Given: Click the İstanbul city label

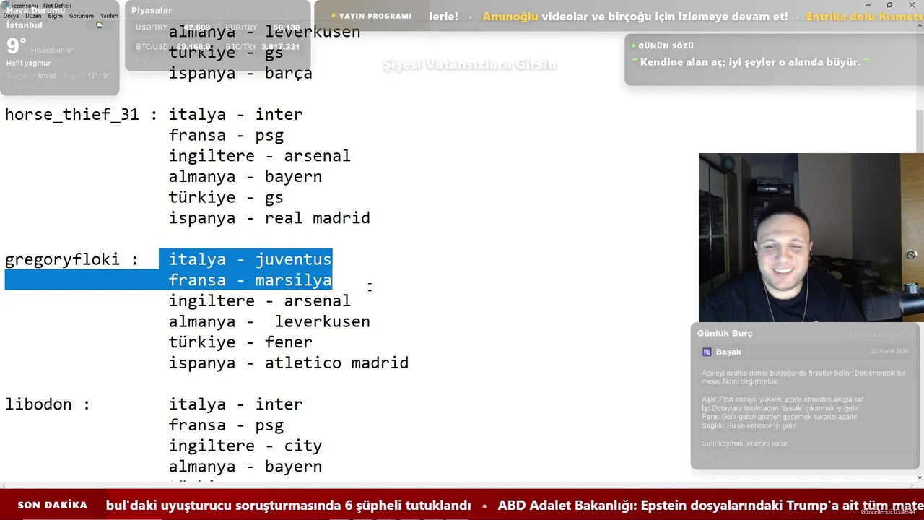Looking at the screenshot, I should click(x=24, y=25).
